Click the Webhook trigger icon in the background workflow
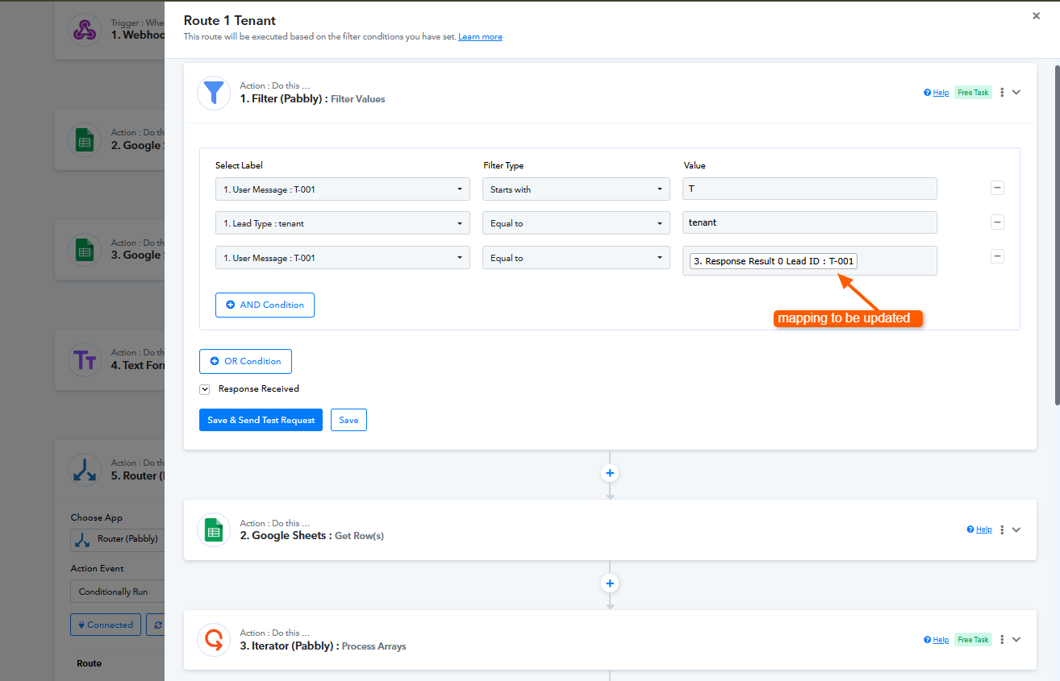Viewport: 1060px width, 681px height. (x=85, y=31)
